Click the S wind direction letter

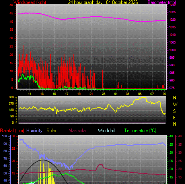coord(174,111)
